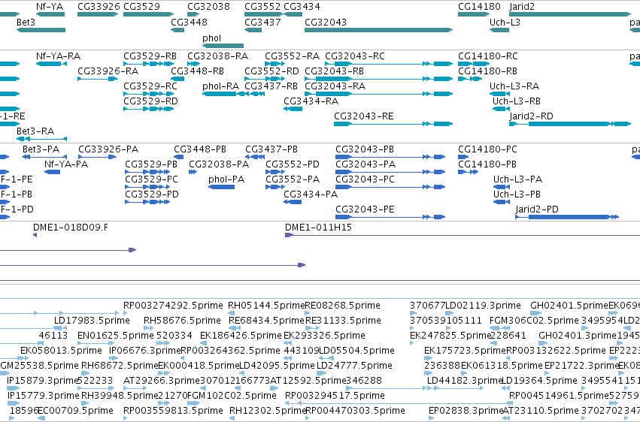Select the CG3437 gene label
The height and width of the screenshot is (422, 640).
pos(263,22)
